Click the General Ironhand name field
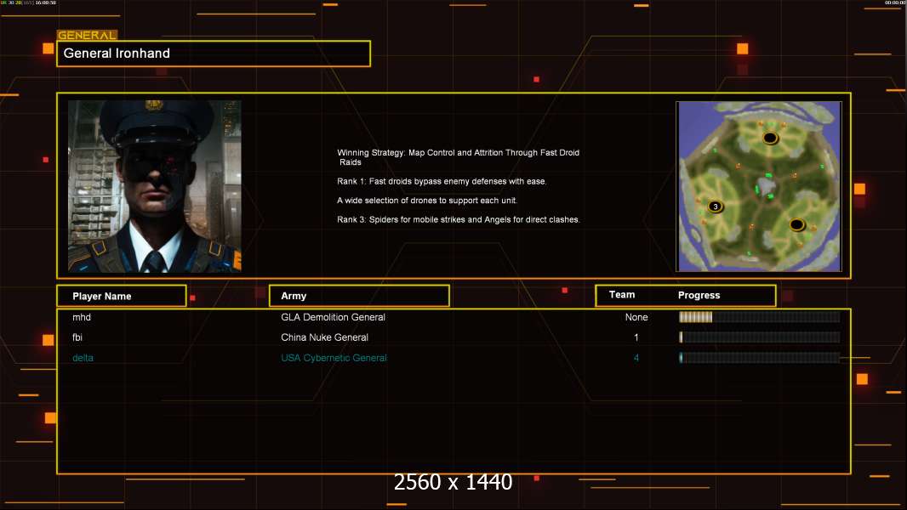 pos(214,54)
